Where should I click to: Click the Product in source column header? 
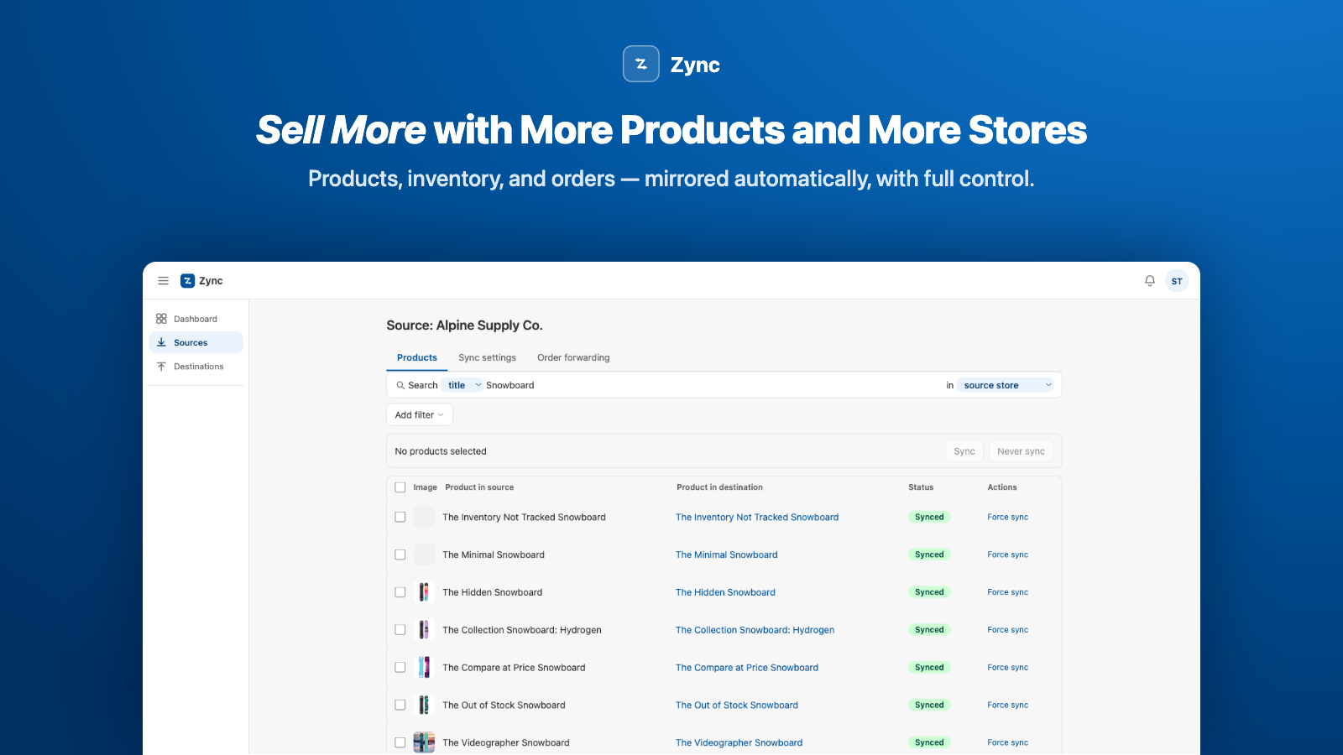point(479,487)
